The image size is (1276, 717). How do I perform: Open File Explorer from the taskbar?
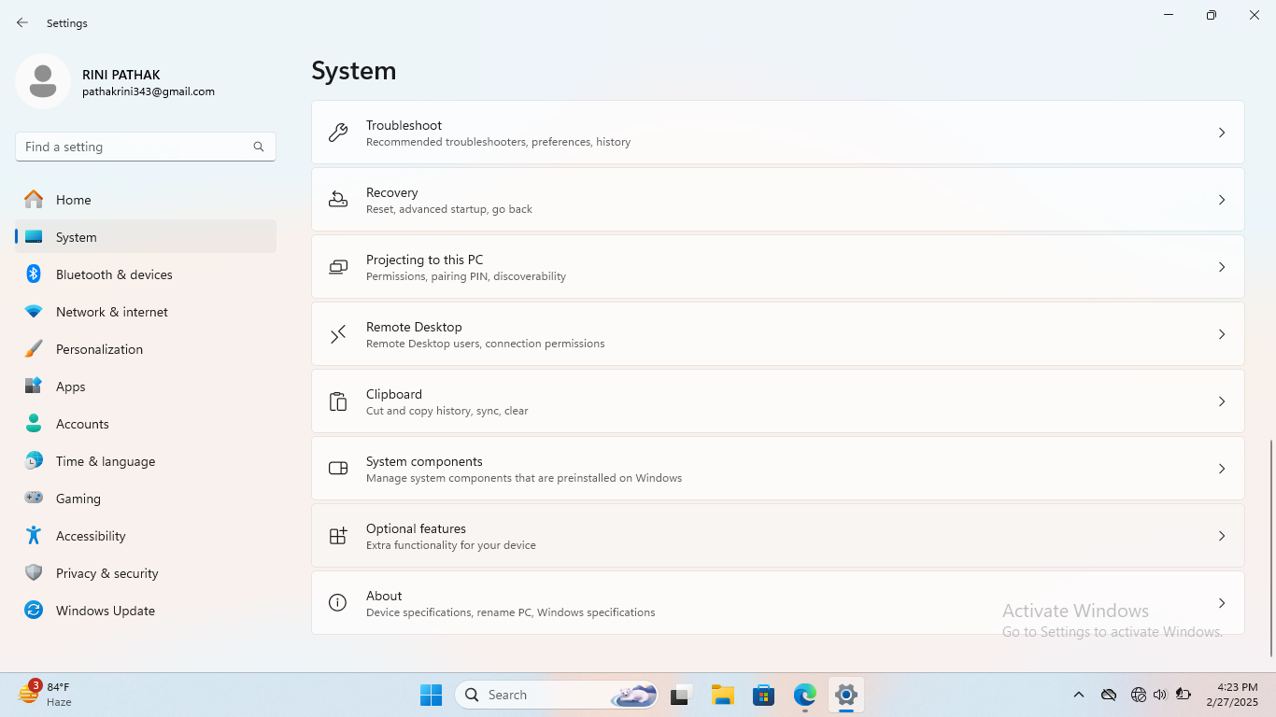pos(722,695)
